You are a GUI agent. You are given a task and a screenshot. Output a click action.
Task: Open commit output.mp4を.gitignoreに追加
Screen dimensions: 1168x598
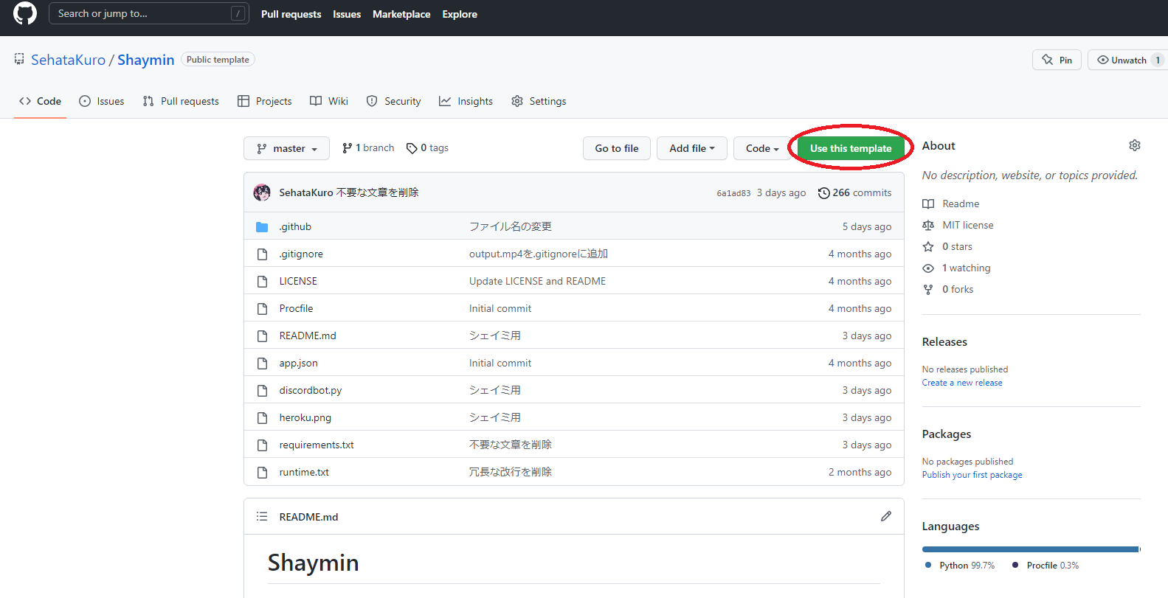pyautogui.click(x=539, y=254)
